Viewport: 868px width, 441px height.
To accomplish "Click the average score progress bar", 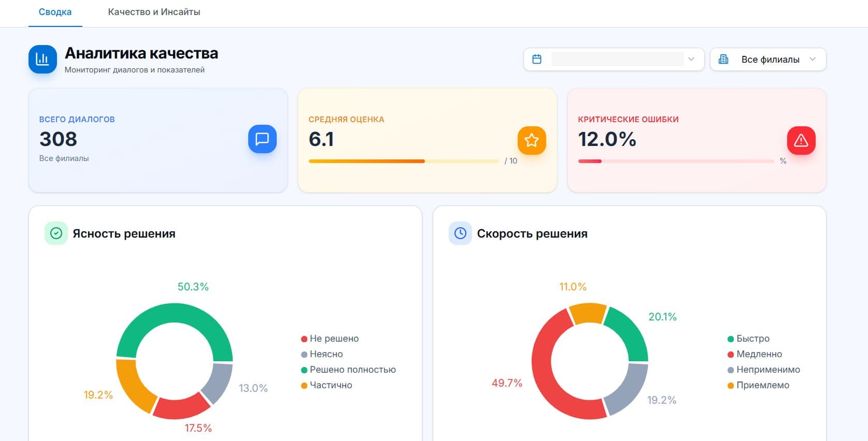I will pyautogui.click(x=404, y=161).
